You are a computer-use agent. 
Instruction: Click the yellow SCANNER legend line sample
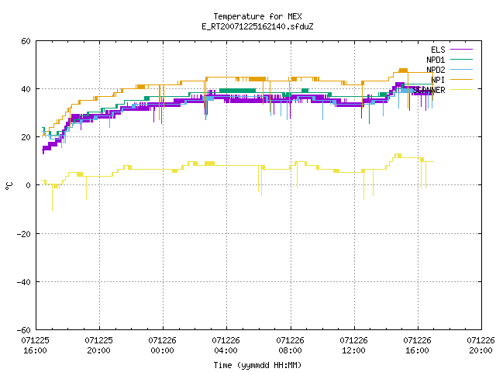(x=461, y=90)
